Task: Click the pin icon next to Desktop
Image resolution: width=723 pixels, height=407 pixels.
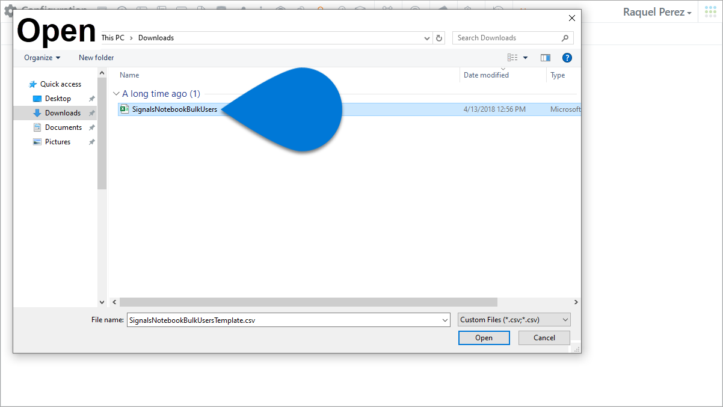Action: tap(92, 99)
